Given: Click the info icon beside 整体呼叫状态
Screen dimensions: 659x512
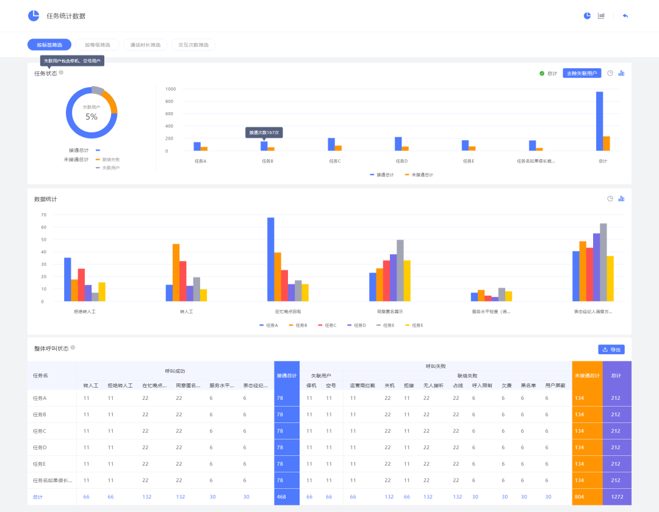Looking at the screenshot, I should point(73,347).
